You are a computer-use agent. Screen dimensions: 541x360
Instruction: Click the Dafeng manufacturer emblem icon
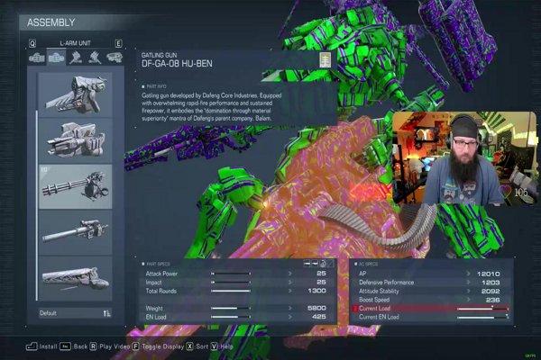coord(325,60)
